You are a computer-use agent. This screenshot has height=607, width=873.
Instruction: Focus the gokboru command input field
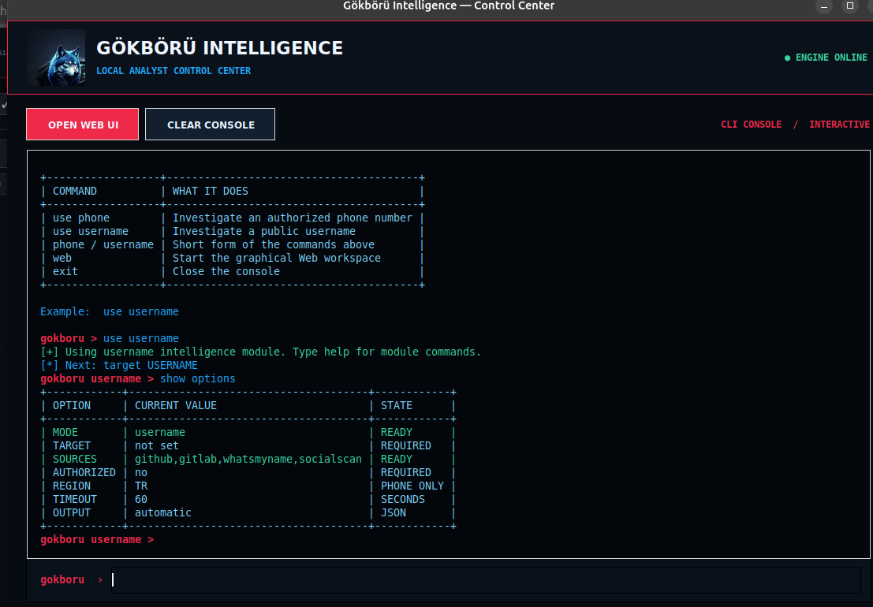coord(486,579)
